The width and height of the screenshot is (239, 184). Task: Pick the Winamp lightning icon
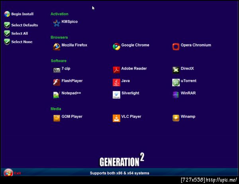point(176,118)
